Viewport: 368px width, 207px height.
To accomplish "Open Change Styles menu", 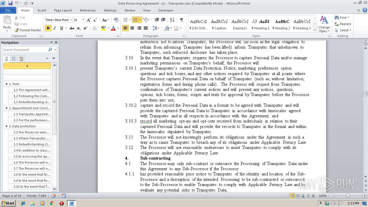I will [x=324, y=24].
